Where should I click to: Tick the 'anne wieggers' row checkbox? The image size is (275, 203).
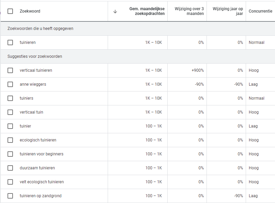[x=10, y=84]
